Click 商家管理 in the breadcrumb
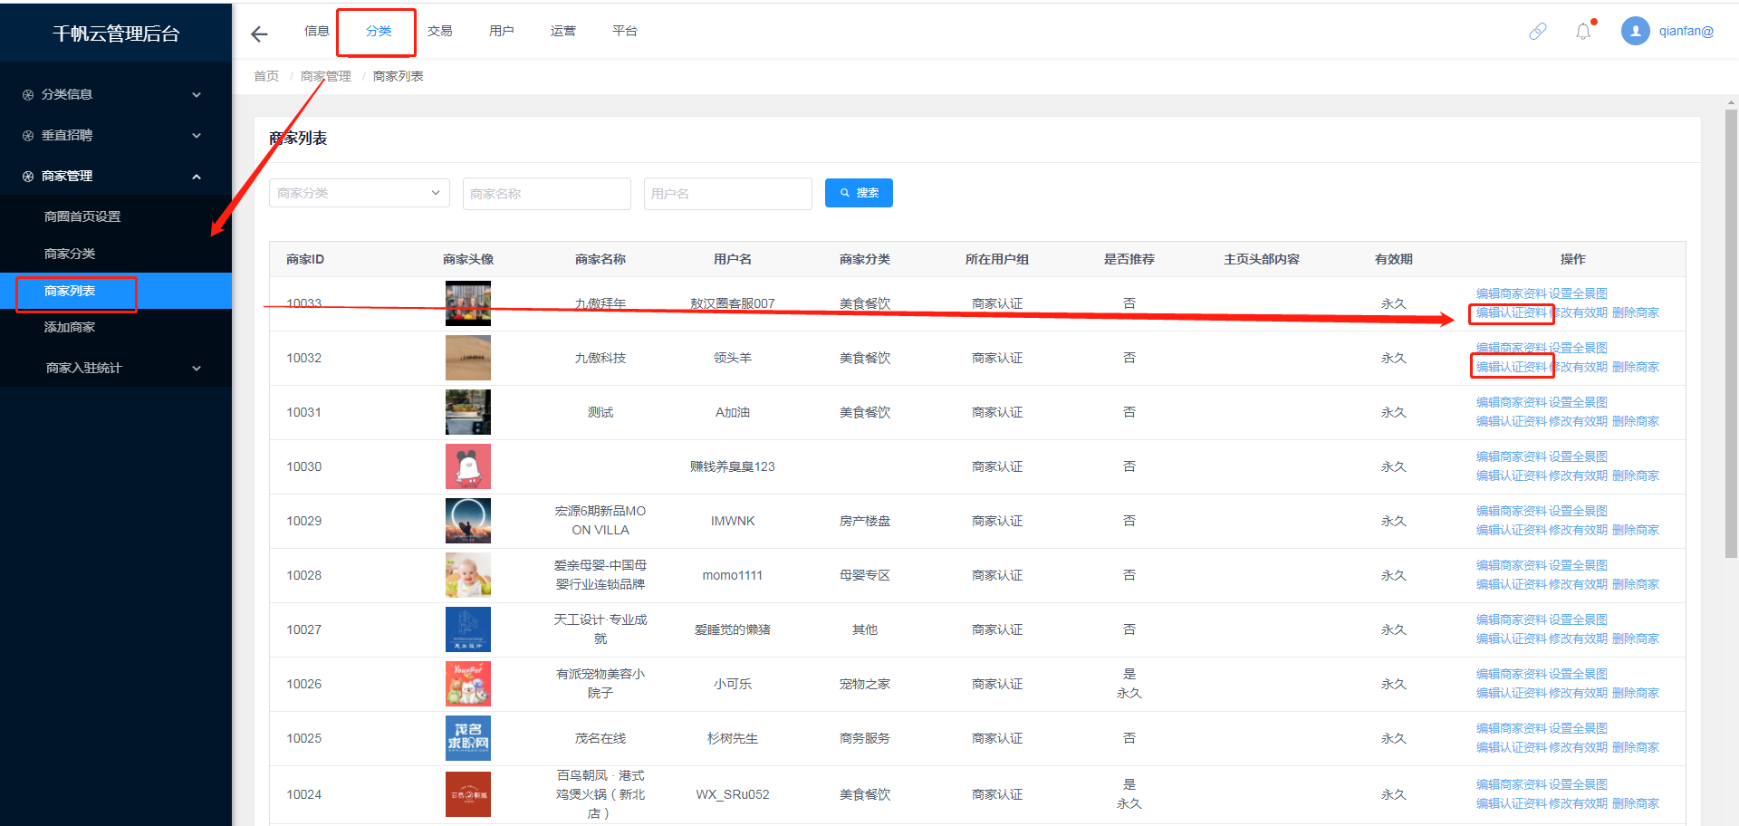 [x=326, y=76]
